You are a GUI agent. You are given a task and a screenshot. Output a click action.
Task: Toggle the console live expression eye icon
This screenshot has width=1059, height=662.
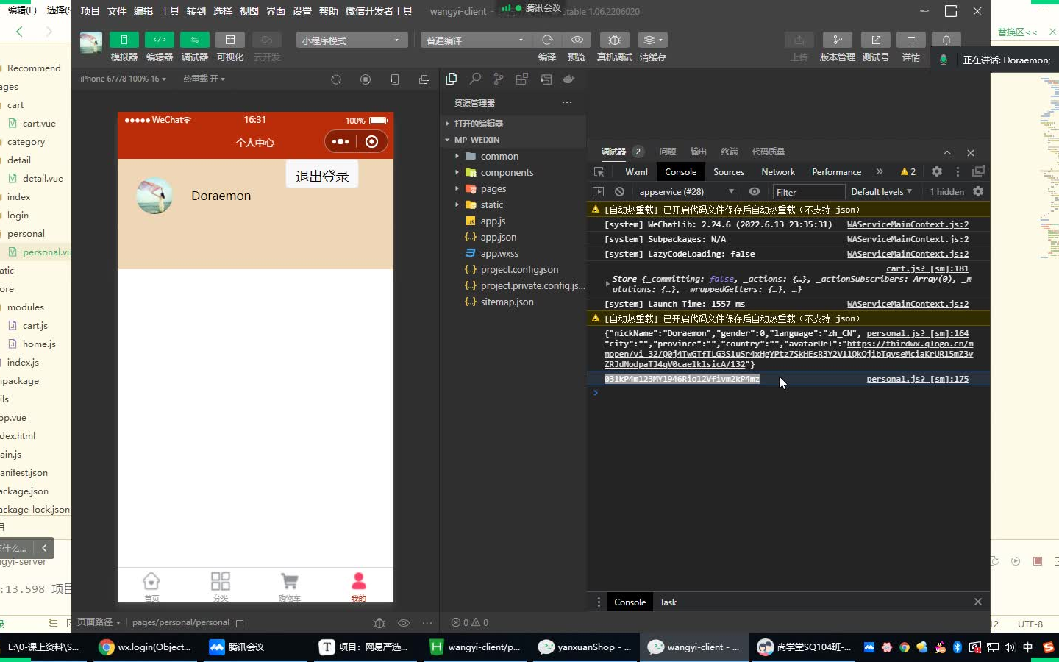(x=755, y=191)
